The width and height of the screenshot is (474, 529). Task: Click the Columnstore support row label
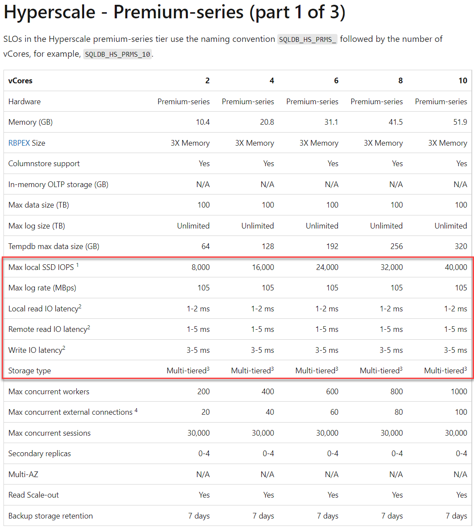point(44,164)
